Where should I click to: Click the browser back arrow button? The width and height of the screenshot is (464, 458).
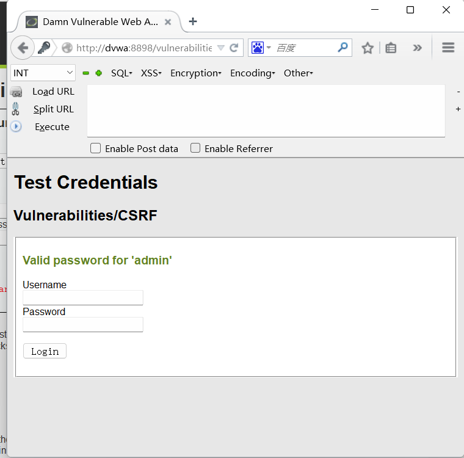[x=23, y=48]
